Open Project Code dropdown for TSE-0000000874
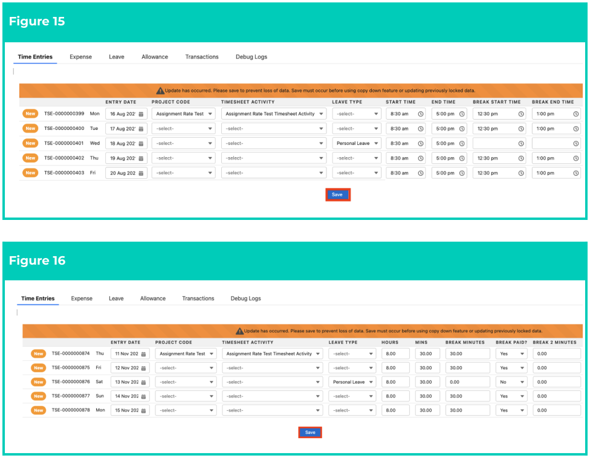This screenshot has height=458, width=590. pos(186,354)
